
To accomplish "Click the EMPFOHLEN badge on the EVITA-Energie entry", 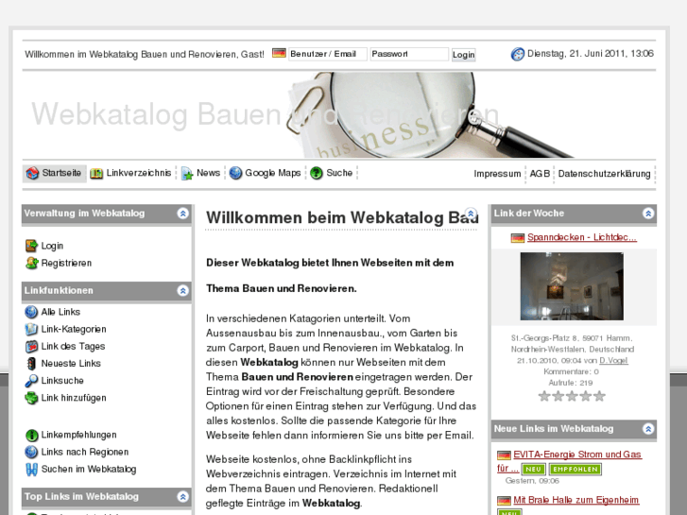I will coord(575,469).
